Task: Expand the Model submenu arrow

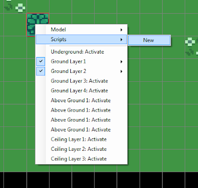Action: (x=121, y=30)
